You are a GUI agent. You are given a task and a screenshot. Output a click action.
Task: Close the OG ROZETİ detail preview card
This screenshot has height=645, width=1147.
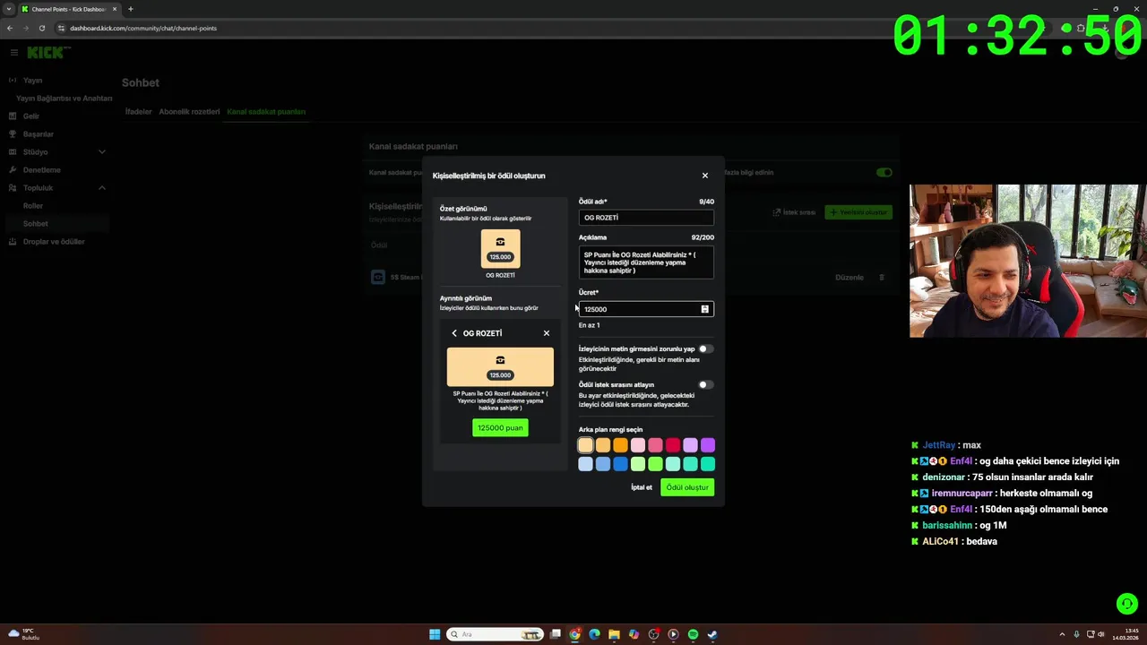(547, 333)
